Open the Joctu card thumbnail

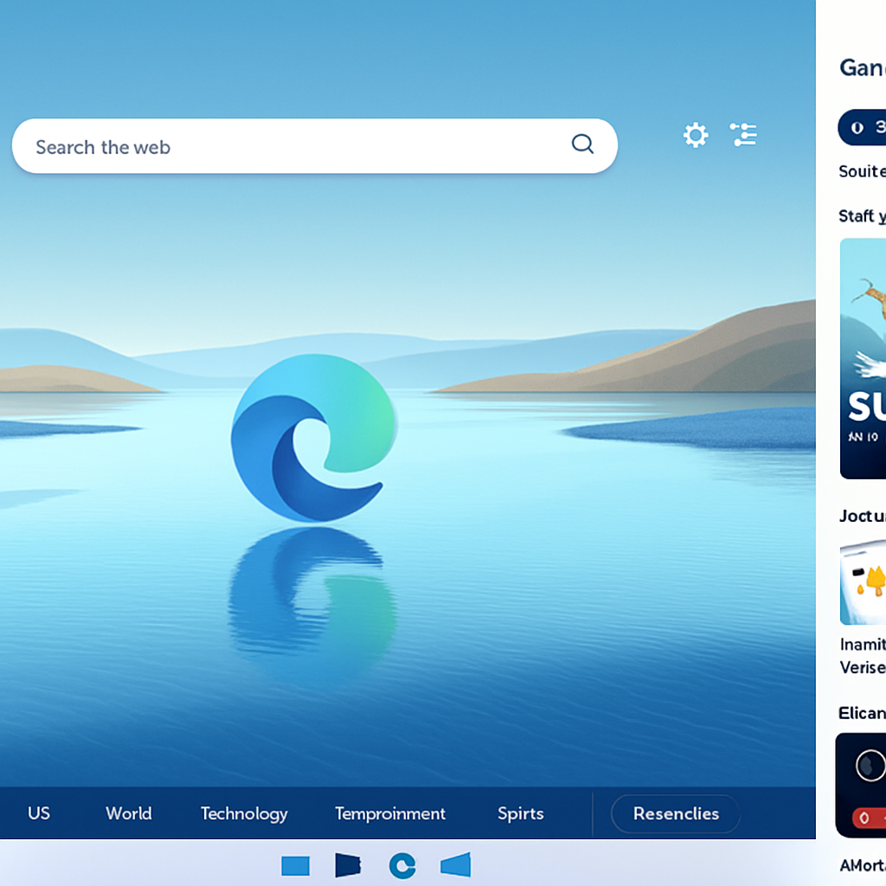pyautogui.click(x=863, y=582)
